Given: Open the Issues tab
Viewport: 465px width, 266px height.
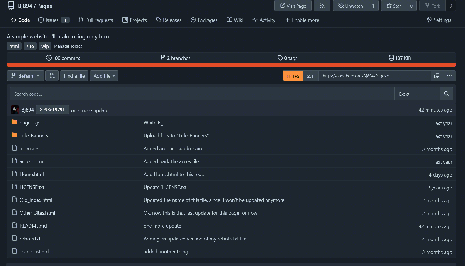Looking at the screenshot, I should click(x=54, y=20).
